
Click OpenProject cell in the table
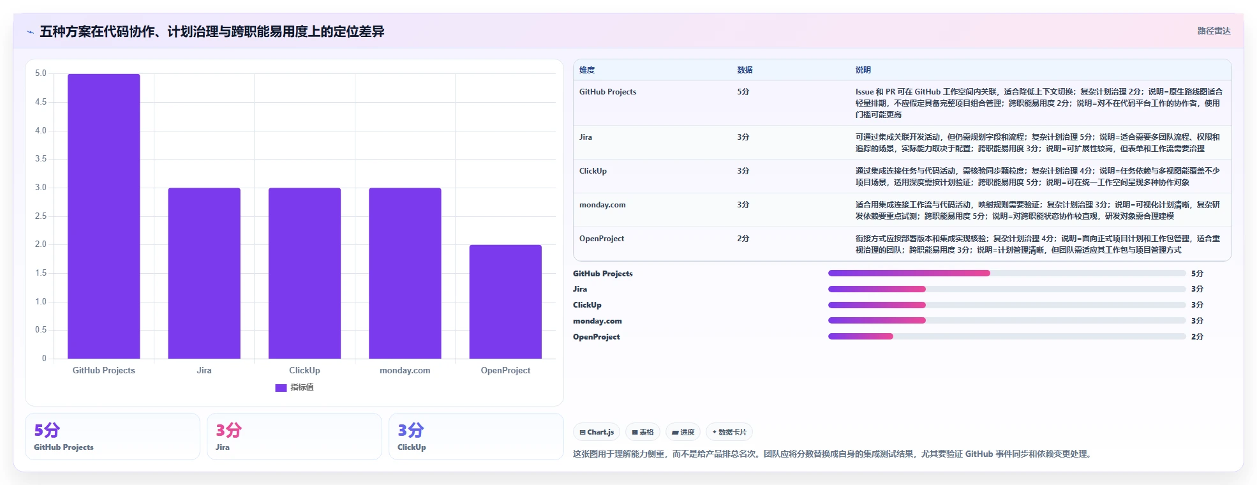[x=602, y=239]
